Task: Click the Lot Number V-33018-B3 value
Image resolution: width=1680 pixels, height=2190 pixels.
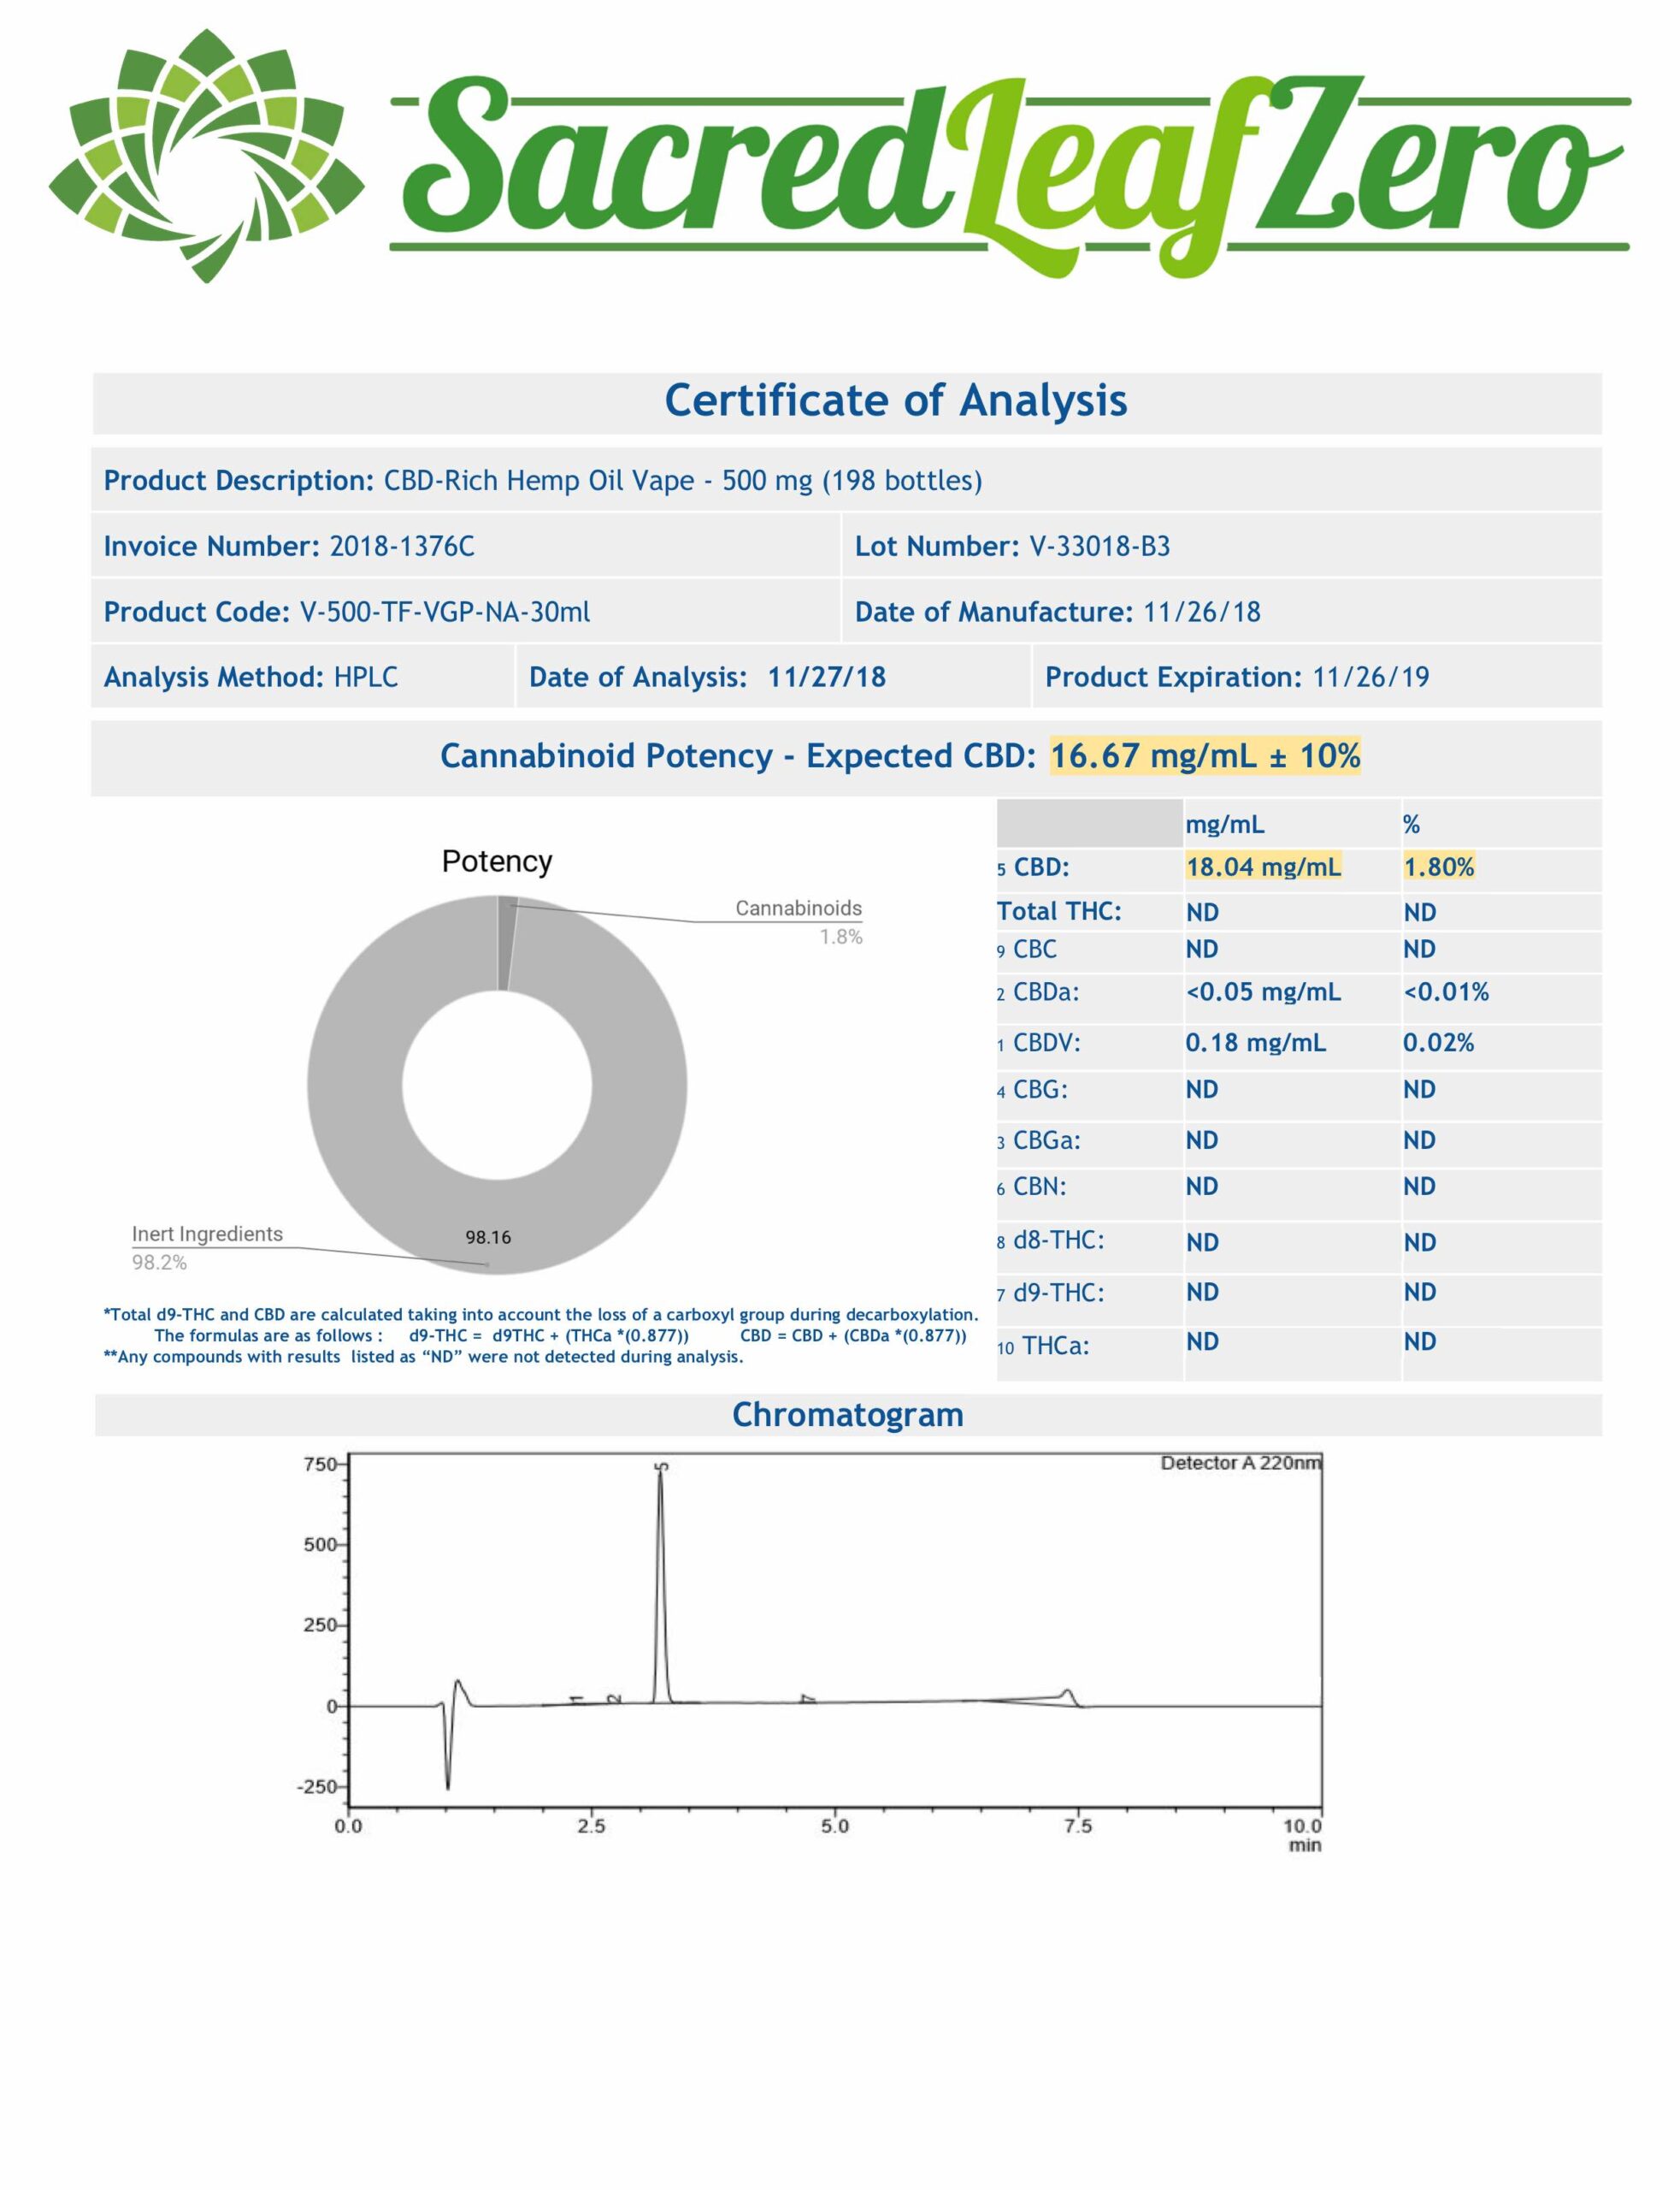Action: (x=1099, y=547)
